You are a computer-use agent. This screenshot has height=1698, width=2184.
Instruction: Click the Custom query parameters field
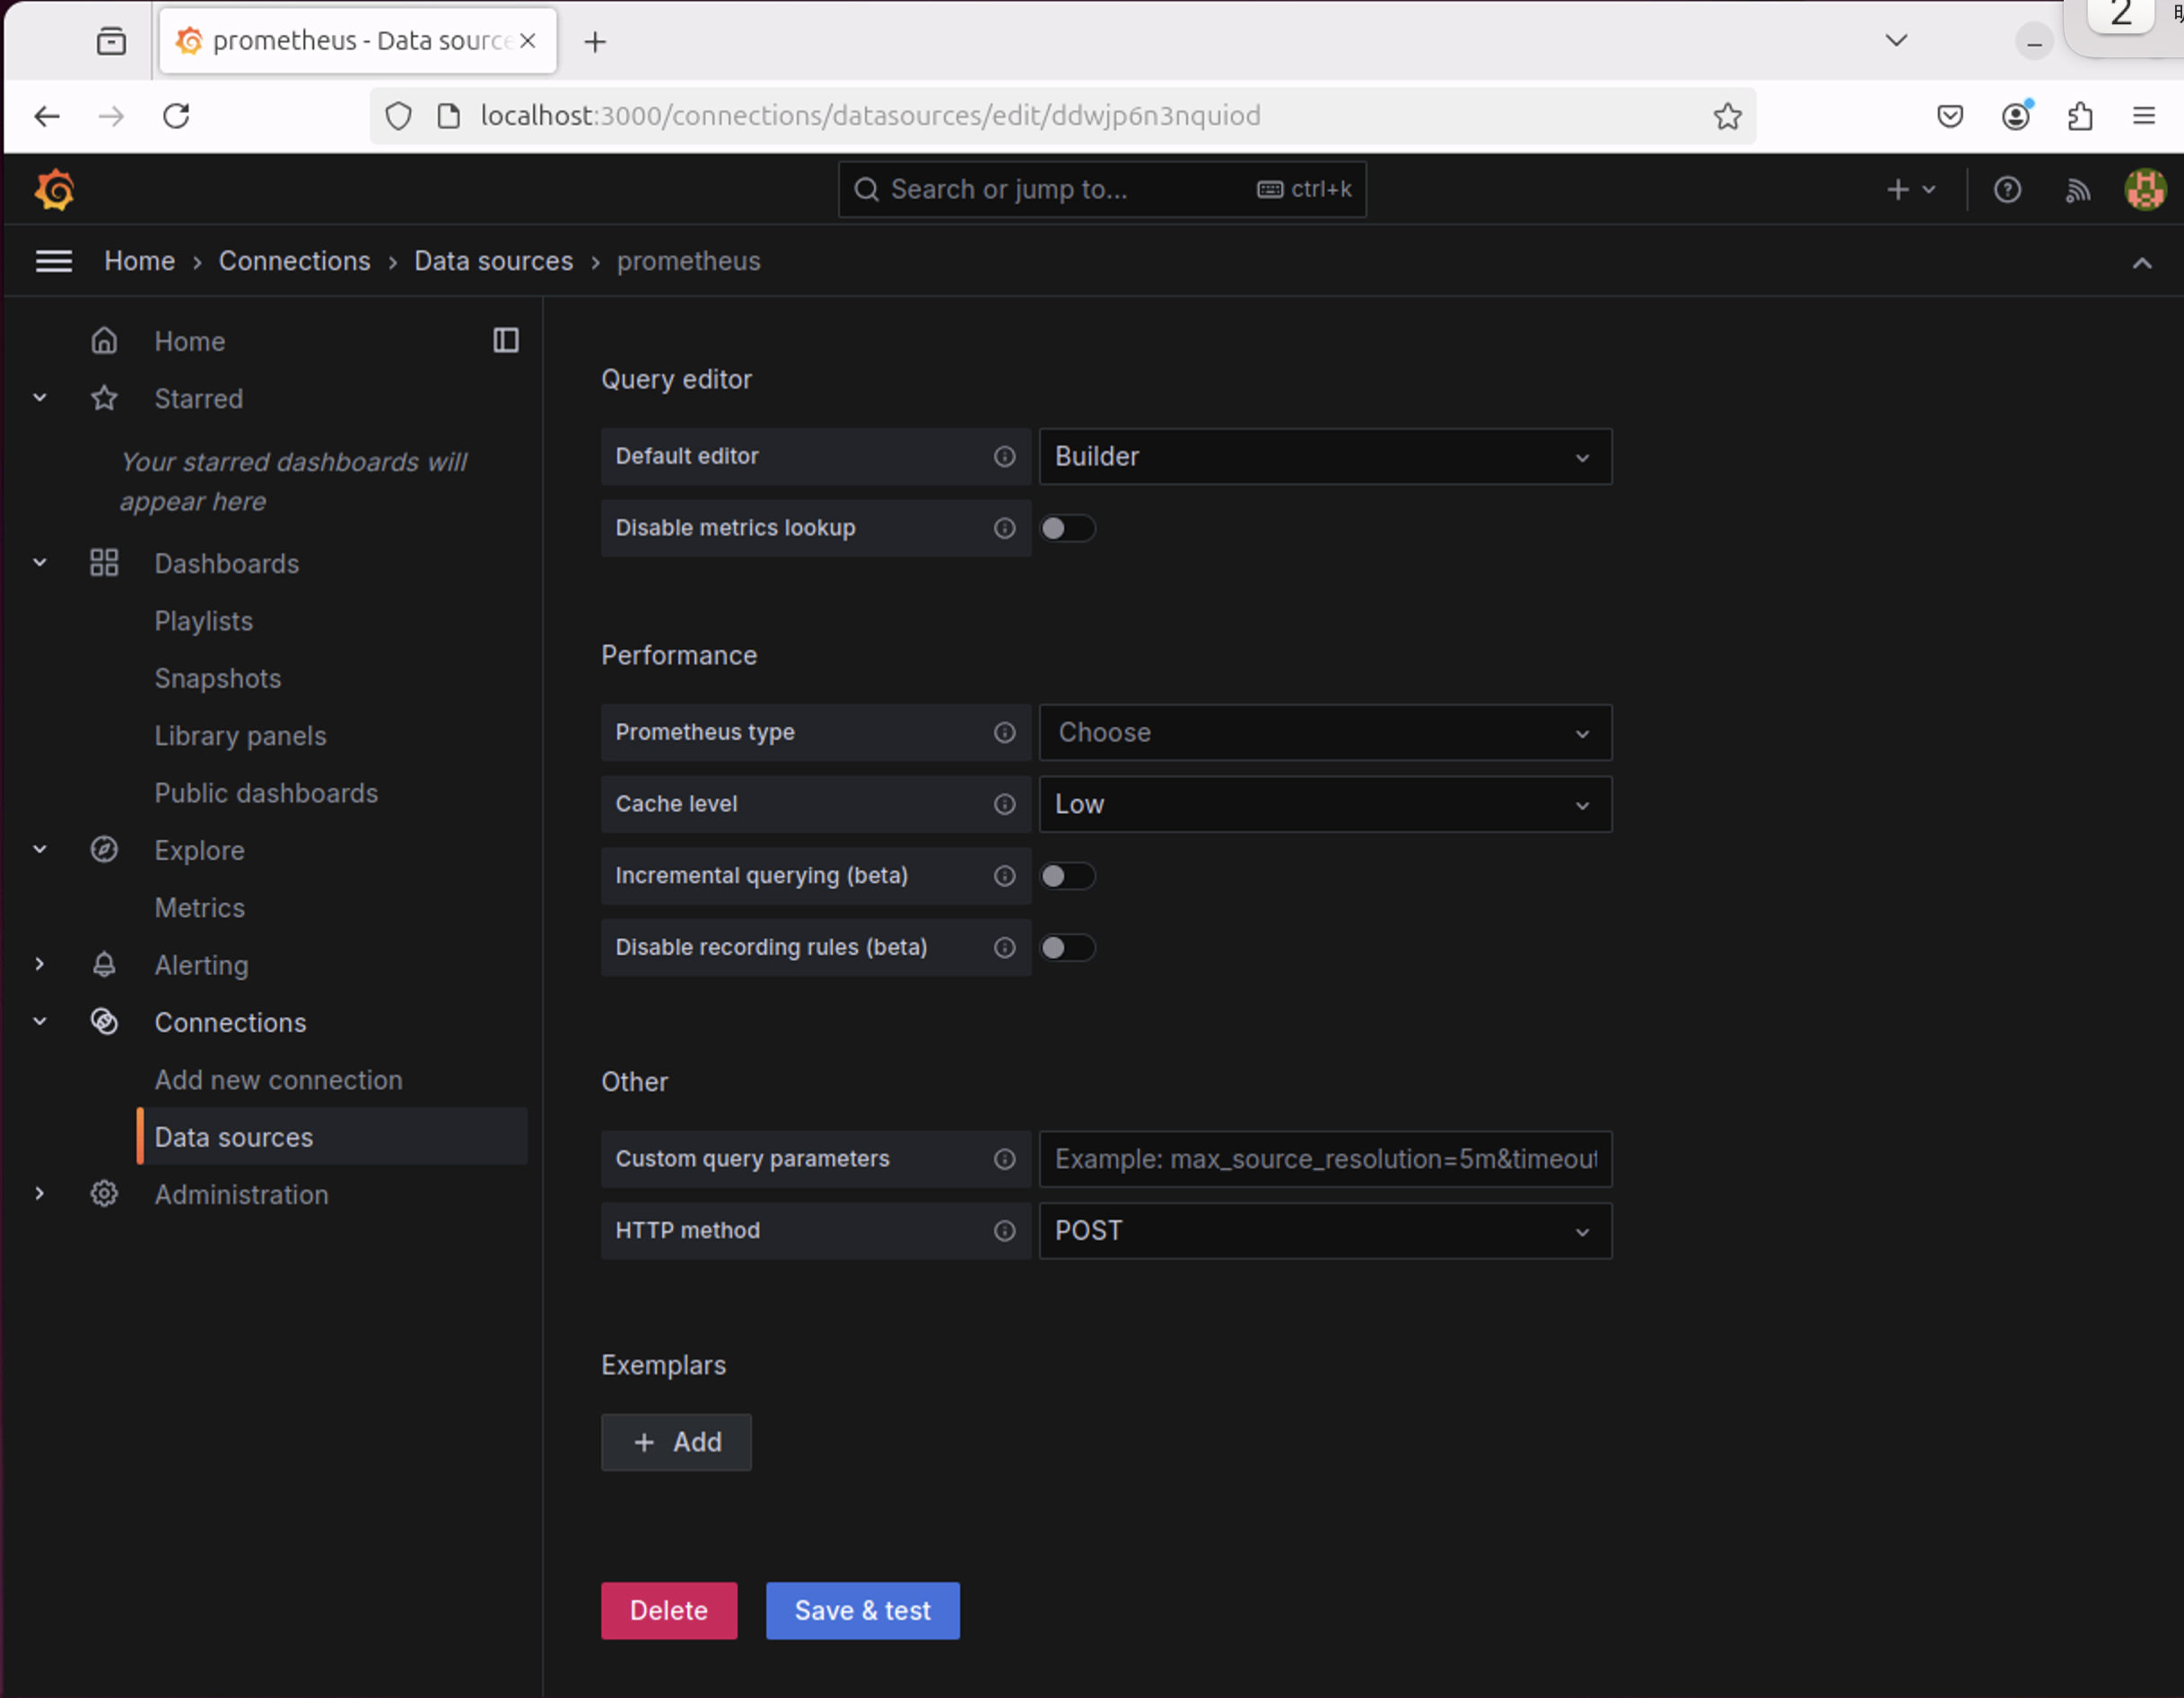1324,1159
